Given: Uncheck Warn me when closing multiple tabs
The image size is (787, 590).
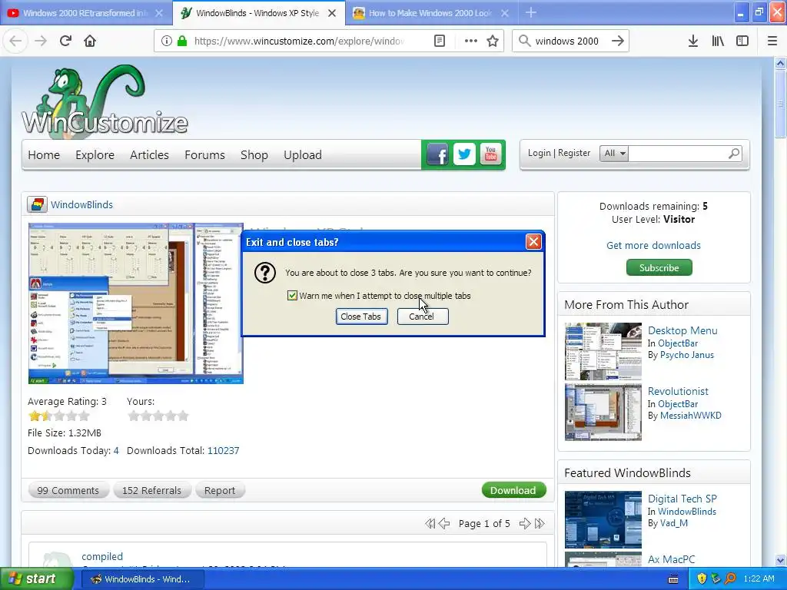Looking at the screenshot, I should pyautogui.click(x=292, y=296).
